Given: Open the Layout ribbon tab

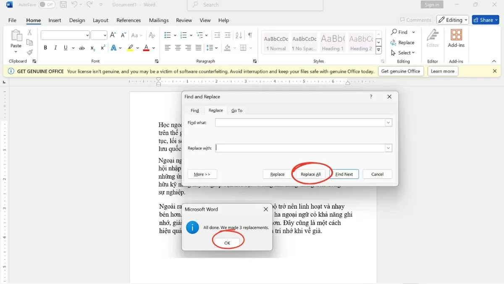Looking at the screenshot, I should click(x=100, y=20).
